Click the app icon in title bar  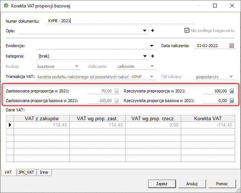pos(6,6)
